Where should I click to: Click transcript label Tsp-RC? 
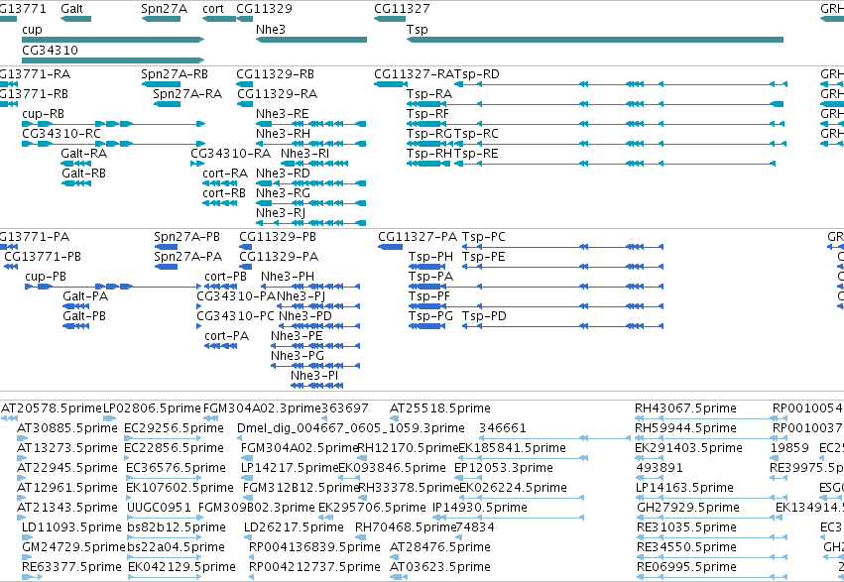tap(476, 134)
